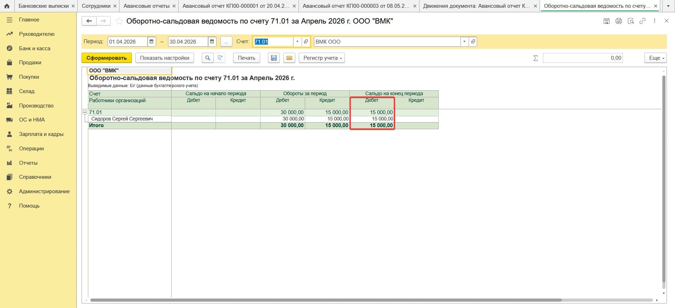
Task: Click the sigma sum icon
Action: [x=535, y=58]
